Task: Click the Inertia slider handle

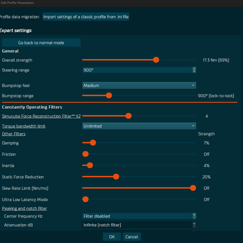Action: pyautogui.click(x=90, y=165)
